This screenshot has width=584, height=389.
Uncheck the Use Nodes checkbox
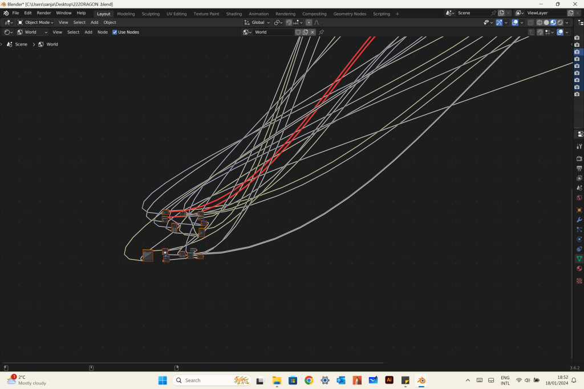(115, 32)
